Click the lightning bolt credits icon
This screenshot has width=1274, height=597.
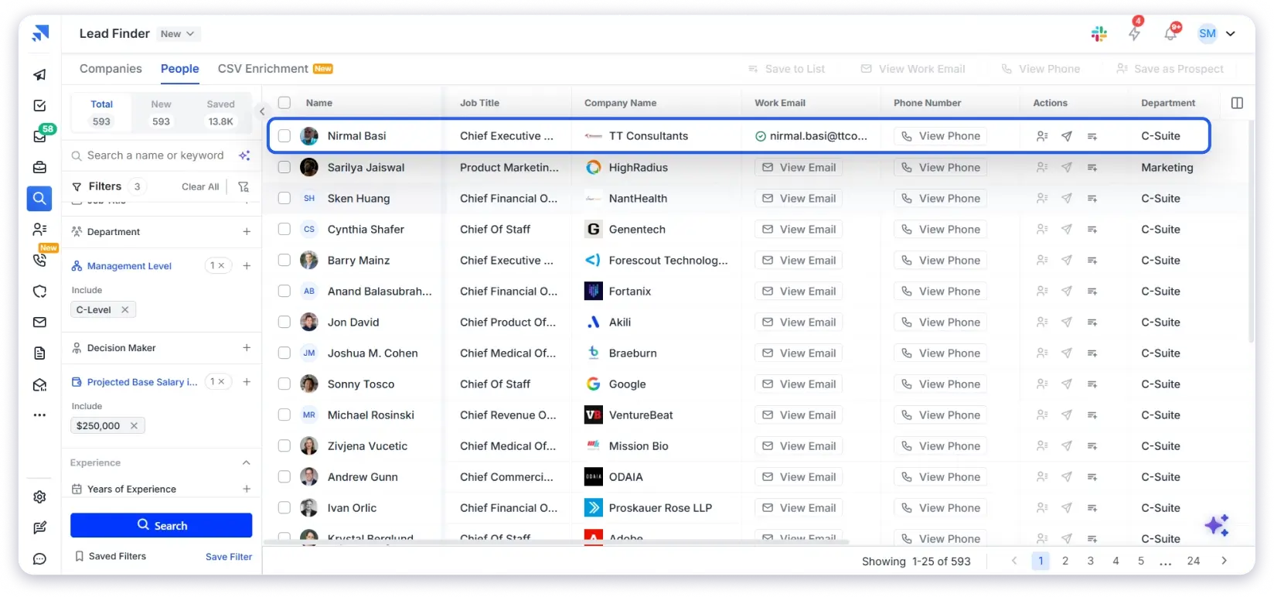coord(1134,34)
